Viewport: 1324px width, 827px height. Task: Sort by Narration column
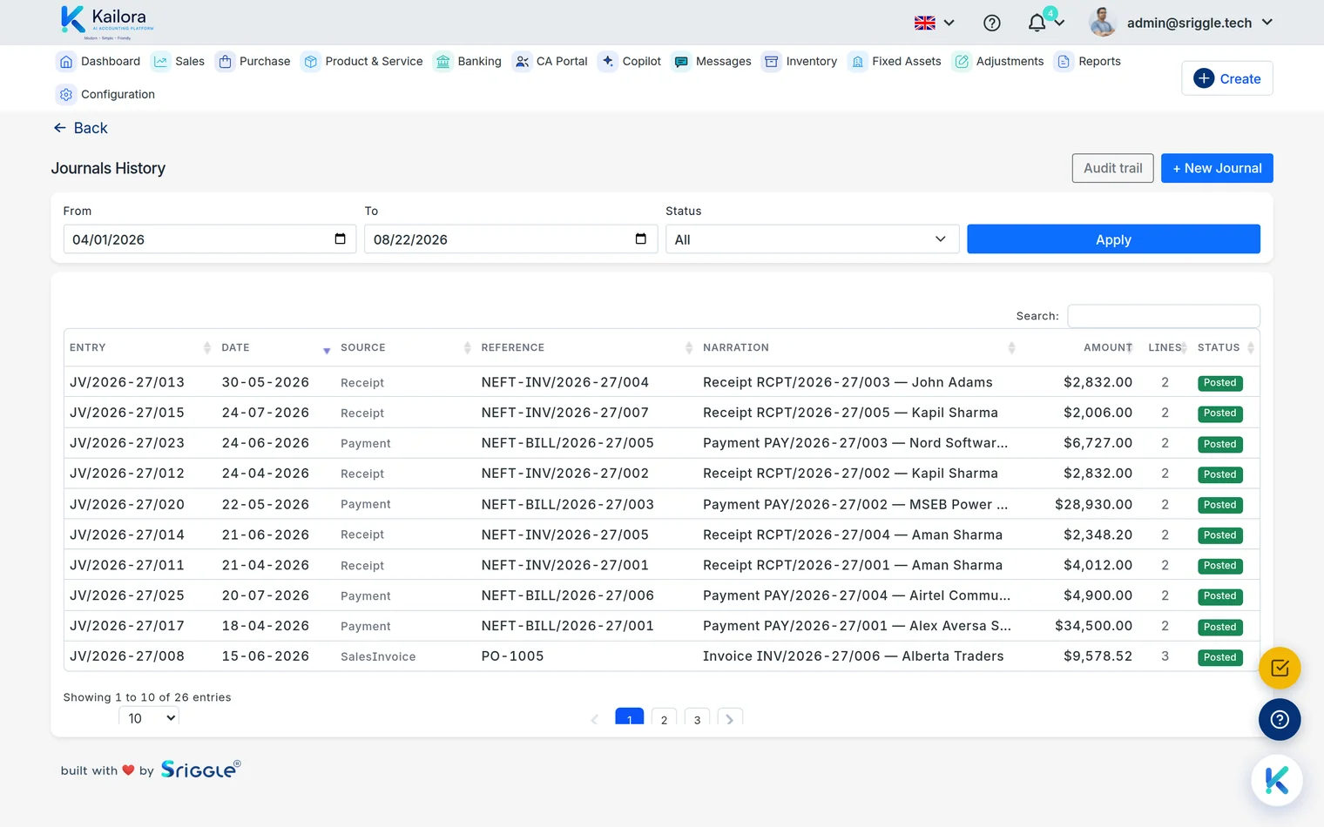858,347
